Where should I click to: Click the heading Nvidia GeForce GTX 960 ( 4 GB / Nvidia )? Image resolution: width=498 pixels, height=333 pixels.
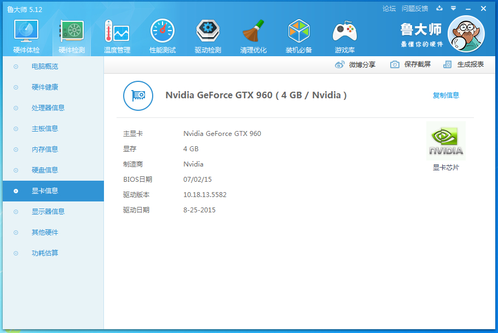pos(256,95)
